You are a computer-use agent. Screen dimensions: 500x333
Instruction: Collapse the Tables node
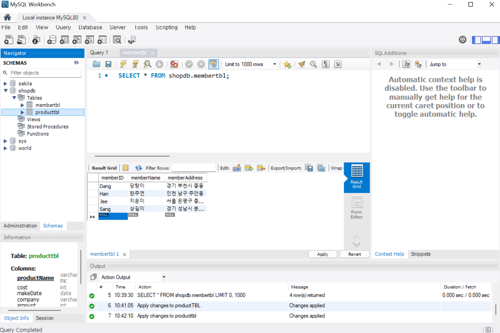tap(14, 98)
